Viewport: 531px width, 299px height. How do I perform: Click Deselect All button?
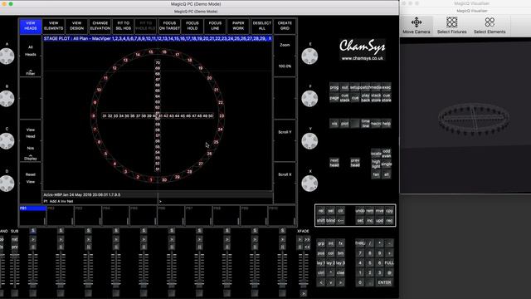coord(262,26)
